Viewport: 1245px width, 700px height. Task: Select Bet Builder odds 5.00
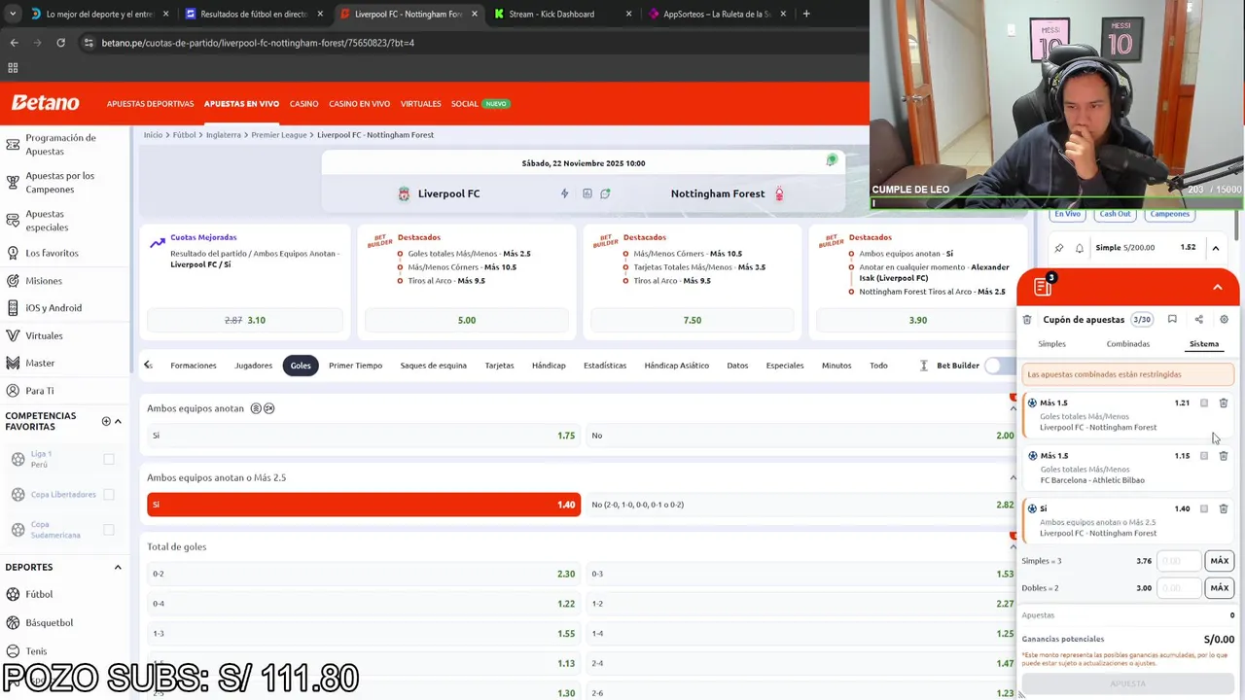[467, 320]
